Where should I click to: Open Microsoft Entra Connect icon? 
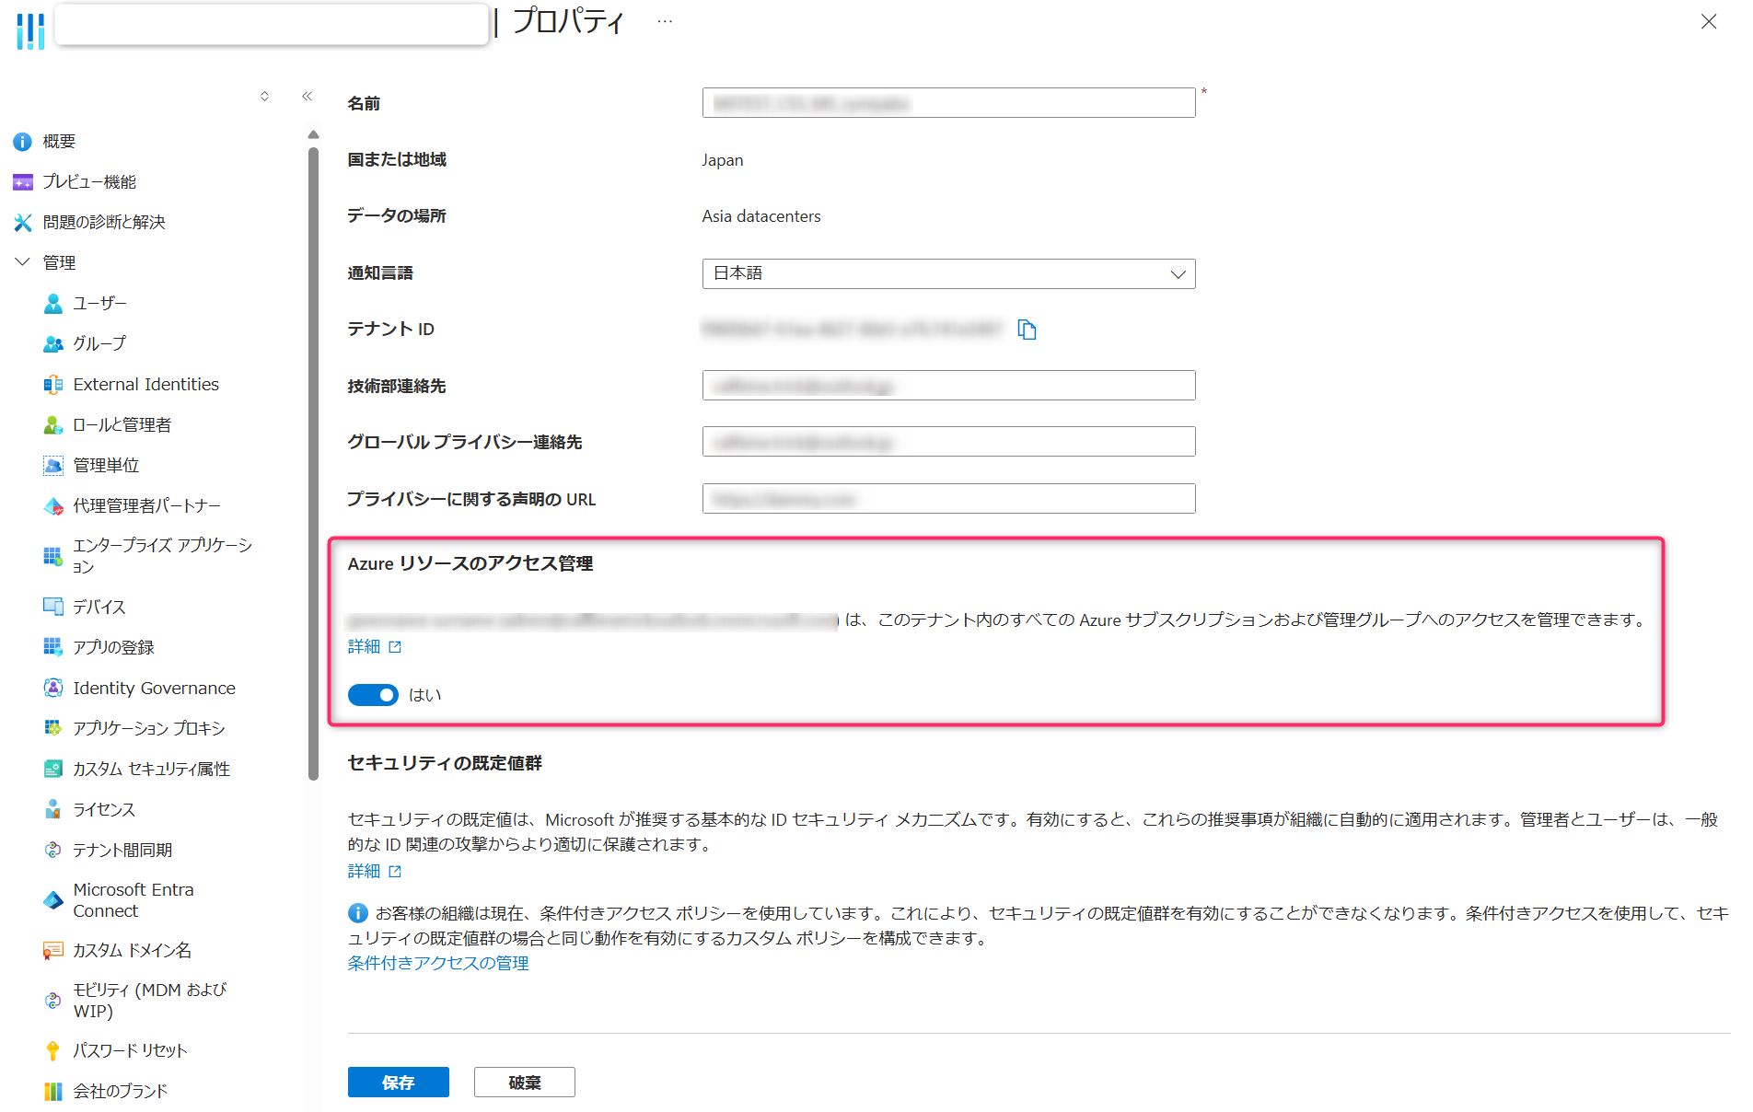pos(52,899)
